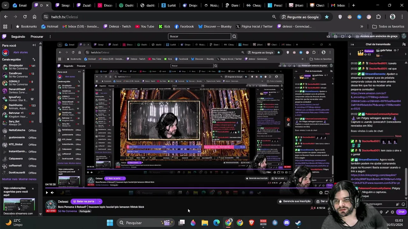Click Gerencie sua inscrição button
Screen dimensions: 408x229
pyautogui.click(x=295, y=201)
